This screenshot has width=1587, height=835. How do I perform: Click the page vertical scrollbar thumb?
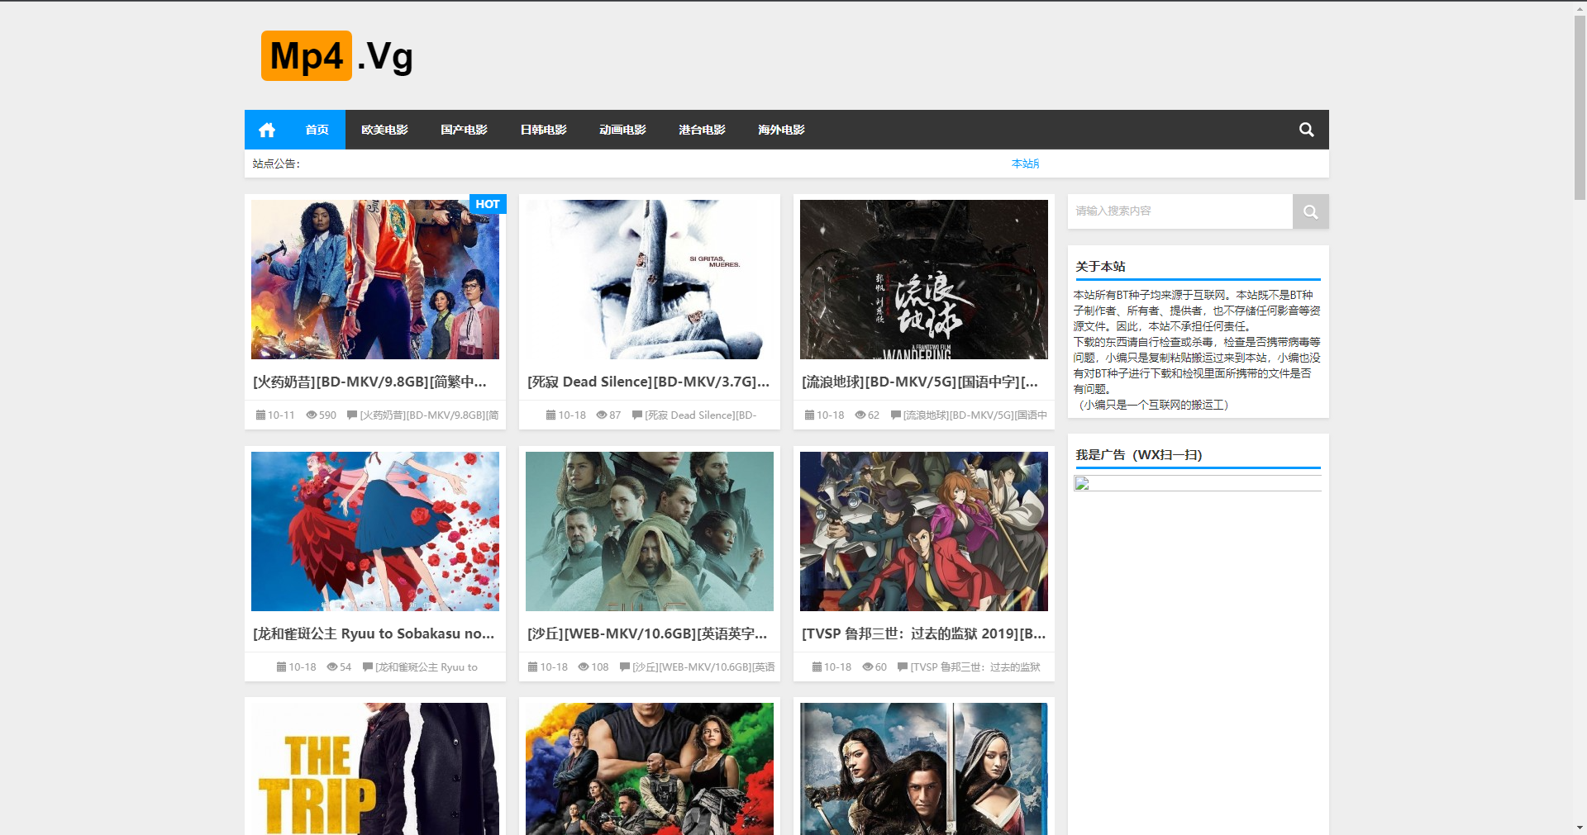(1580, 107)
